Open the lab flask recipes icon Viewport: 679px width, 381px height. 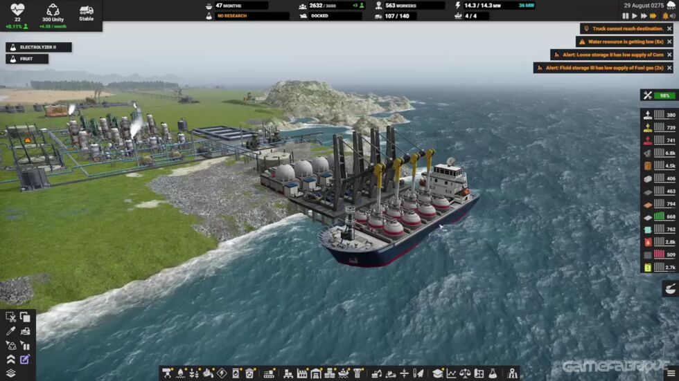pyautogui.click(x=493, y=373)
